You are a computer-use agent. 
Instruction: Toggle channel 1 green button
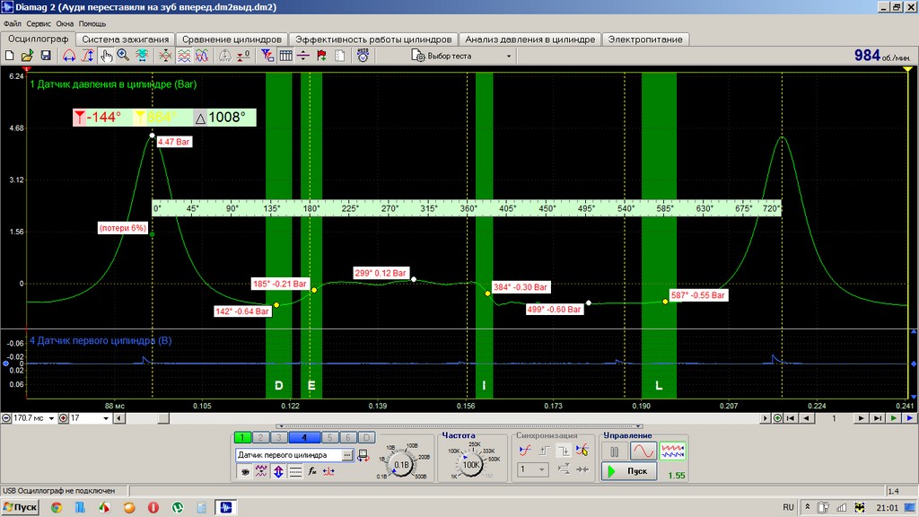[x=242, y=437]
